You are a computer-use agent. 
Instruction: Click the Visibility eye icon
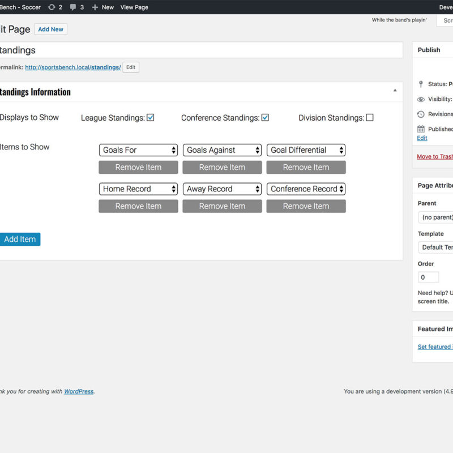coord(421,100)
